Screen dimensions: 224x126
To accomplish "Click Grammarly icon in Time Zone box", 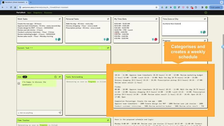I will coord(204,32).
